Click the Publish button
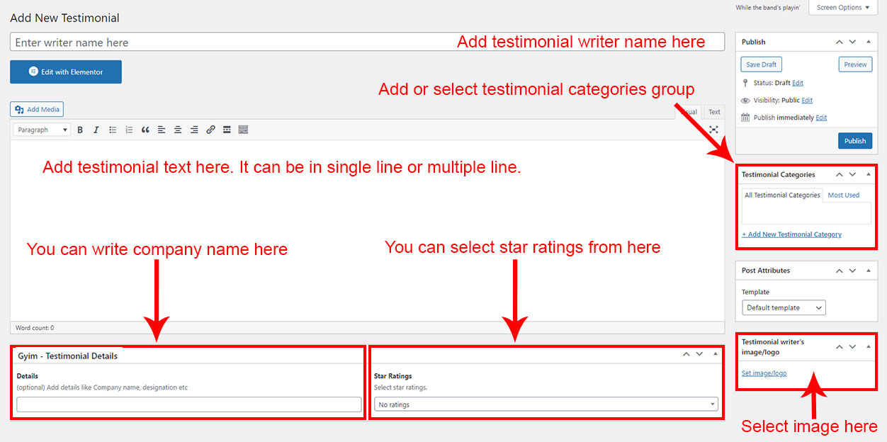Viewport: 887px width, 442px height. [854, 141]
